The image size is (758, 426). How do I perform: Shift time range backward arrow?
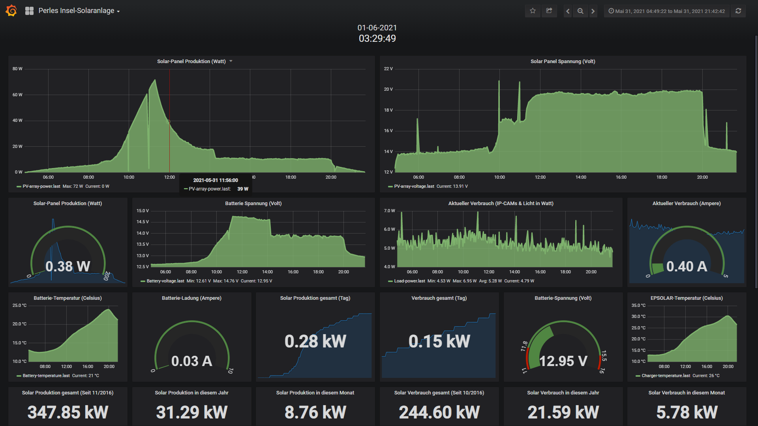[568, 11]
